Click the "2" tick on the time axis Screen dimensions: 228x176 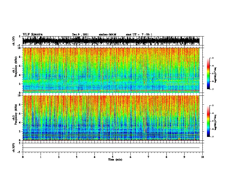59,157
